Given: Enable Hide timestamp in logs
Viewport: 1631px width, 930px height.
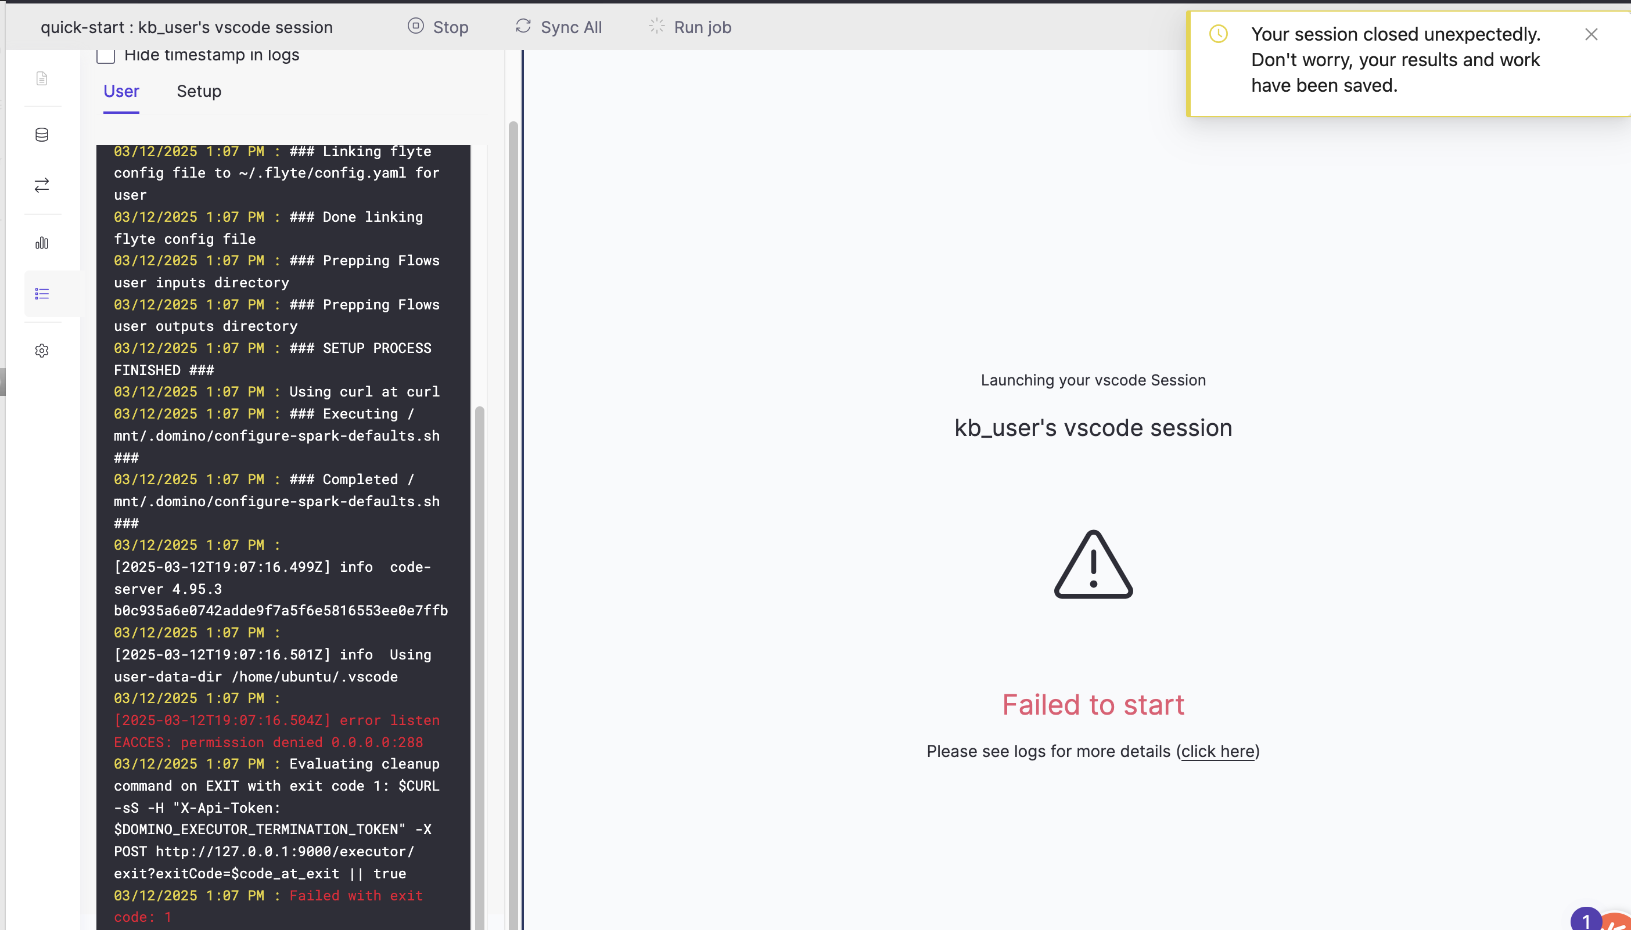Looking at the screenshot, I should pyautogui.click(x=106, y=55).
